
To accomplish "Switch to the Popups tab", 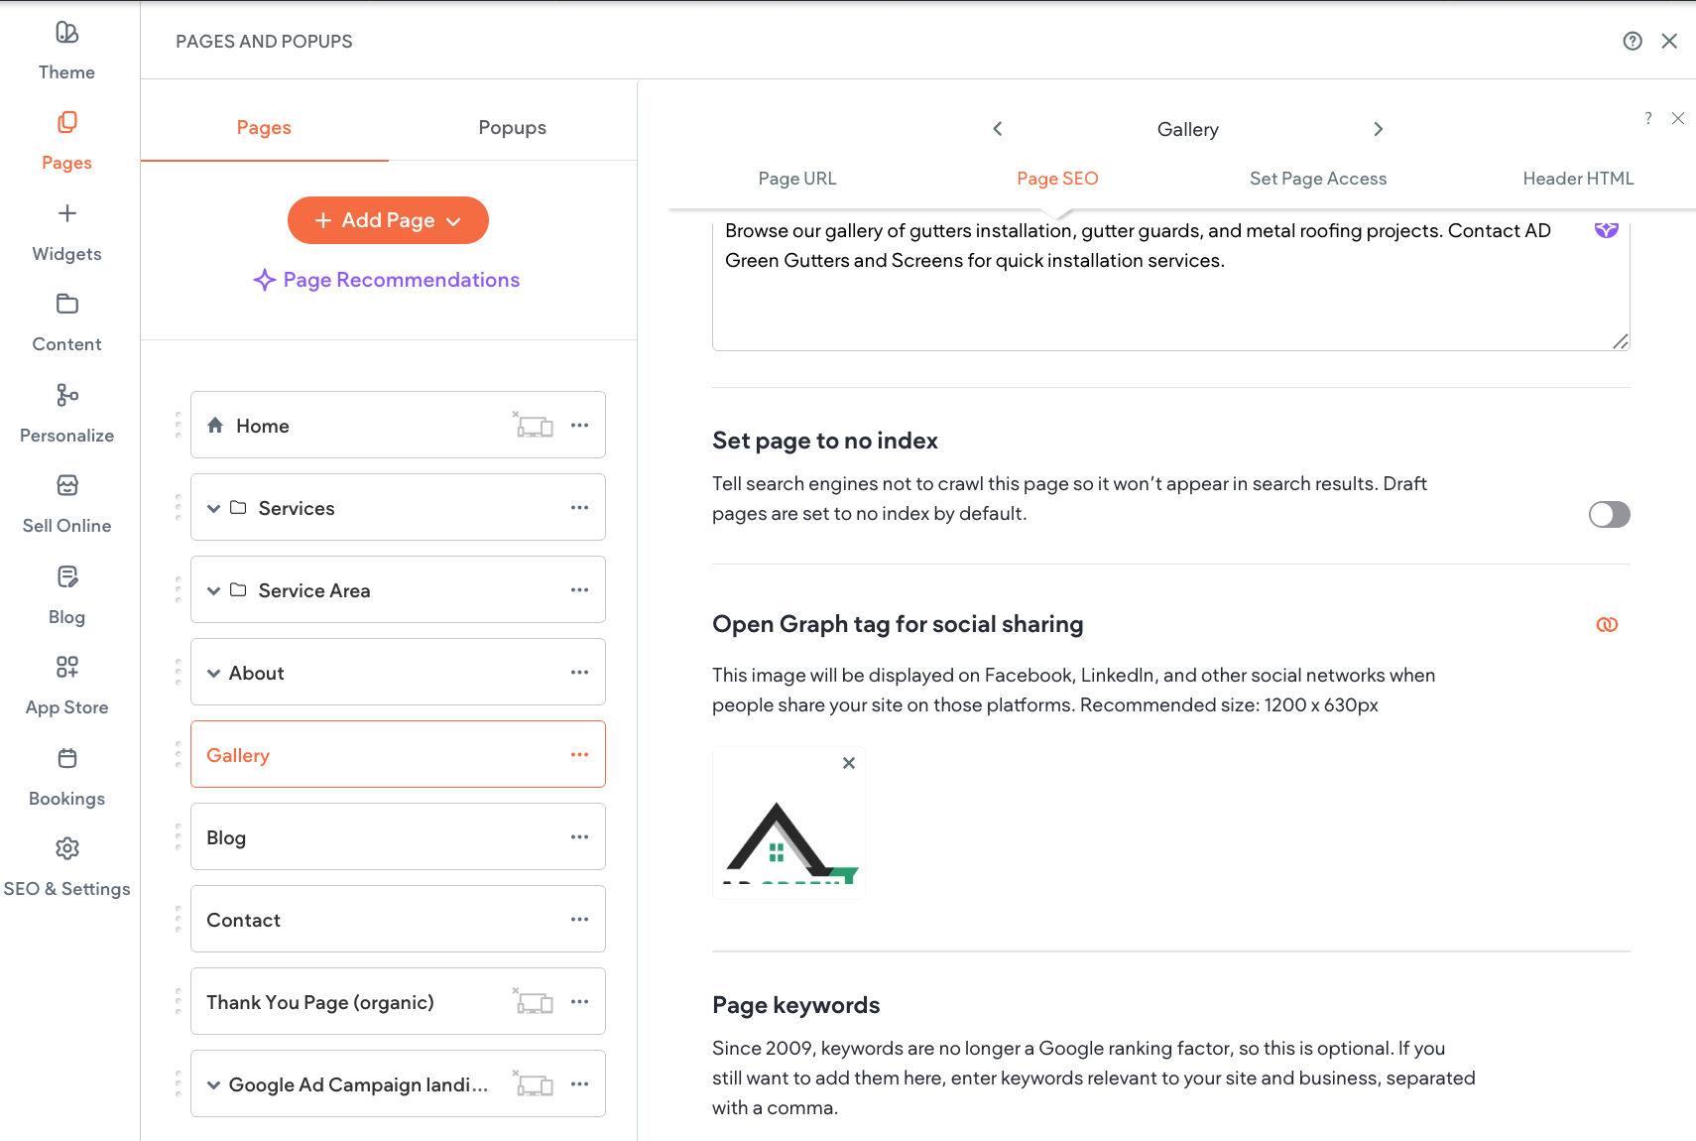I will pyautogui.click(x=512, y=127).
